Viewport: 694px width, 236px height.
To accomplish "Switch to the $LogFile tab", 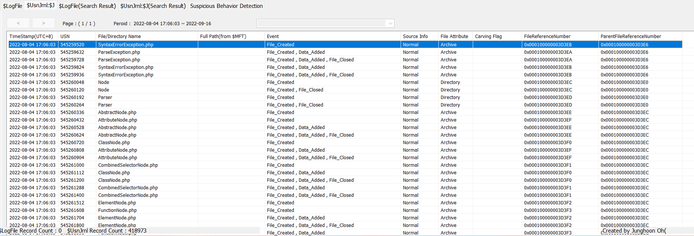I will click(12, 6).
